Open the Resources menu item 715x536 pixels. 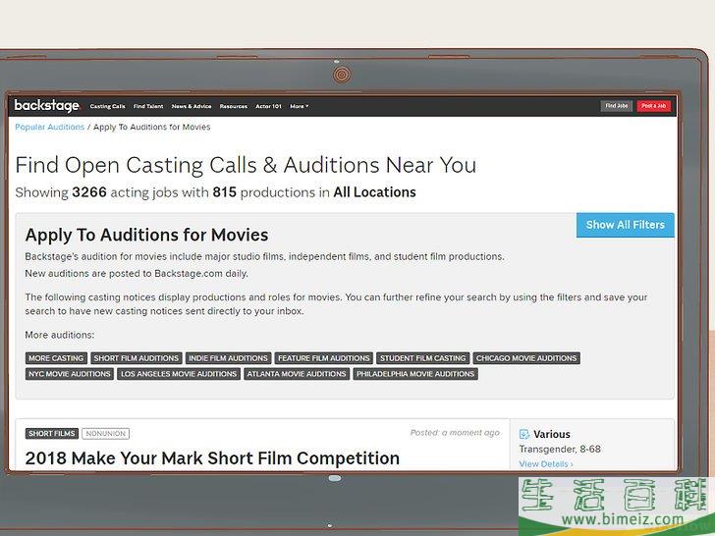click(234, 106)
